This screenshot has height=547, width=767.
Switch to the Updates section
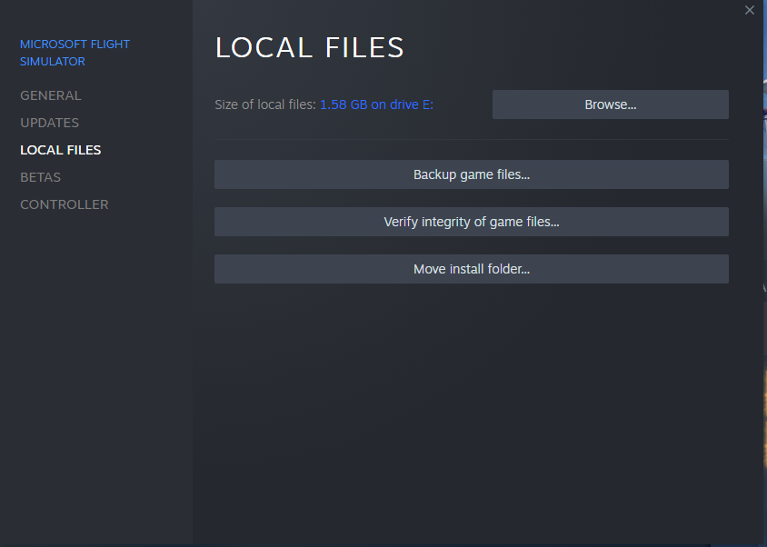(x=49, y=123)
